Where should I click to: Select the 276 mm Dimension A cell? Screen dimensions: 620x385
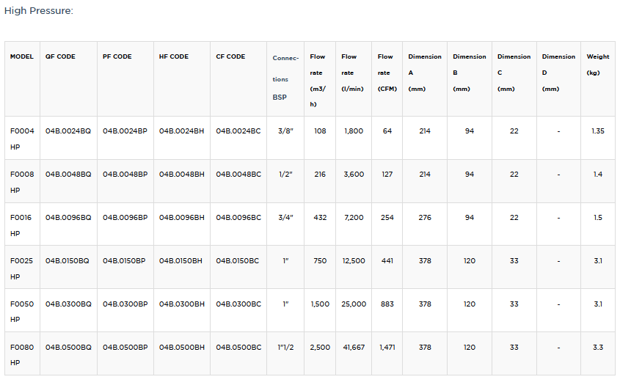click(425, 218)
